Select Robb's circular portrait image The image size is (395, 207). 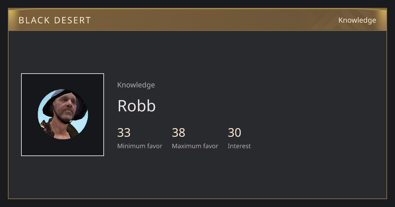63,114
